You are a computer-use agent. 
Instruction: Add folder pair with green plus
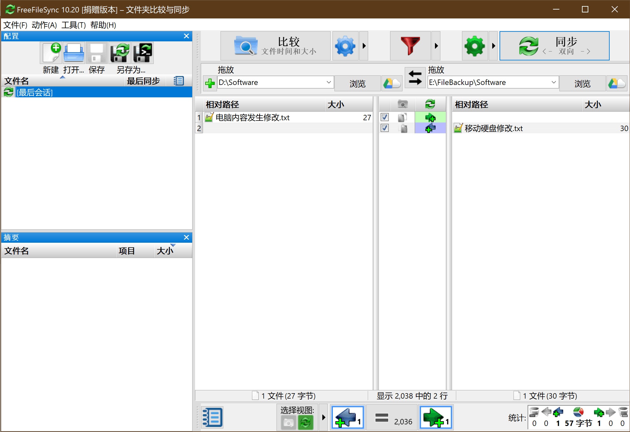coord(210,83)
